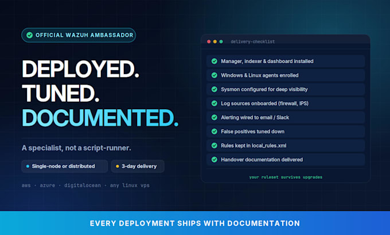This screenshot has height=235, width=390.
Task: Click check icon beside Manager, indexer & dashboard installed
Action: click(x=214, y=61)
